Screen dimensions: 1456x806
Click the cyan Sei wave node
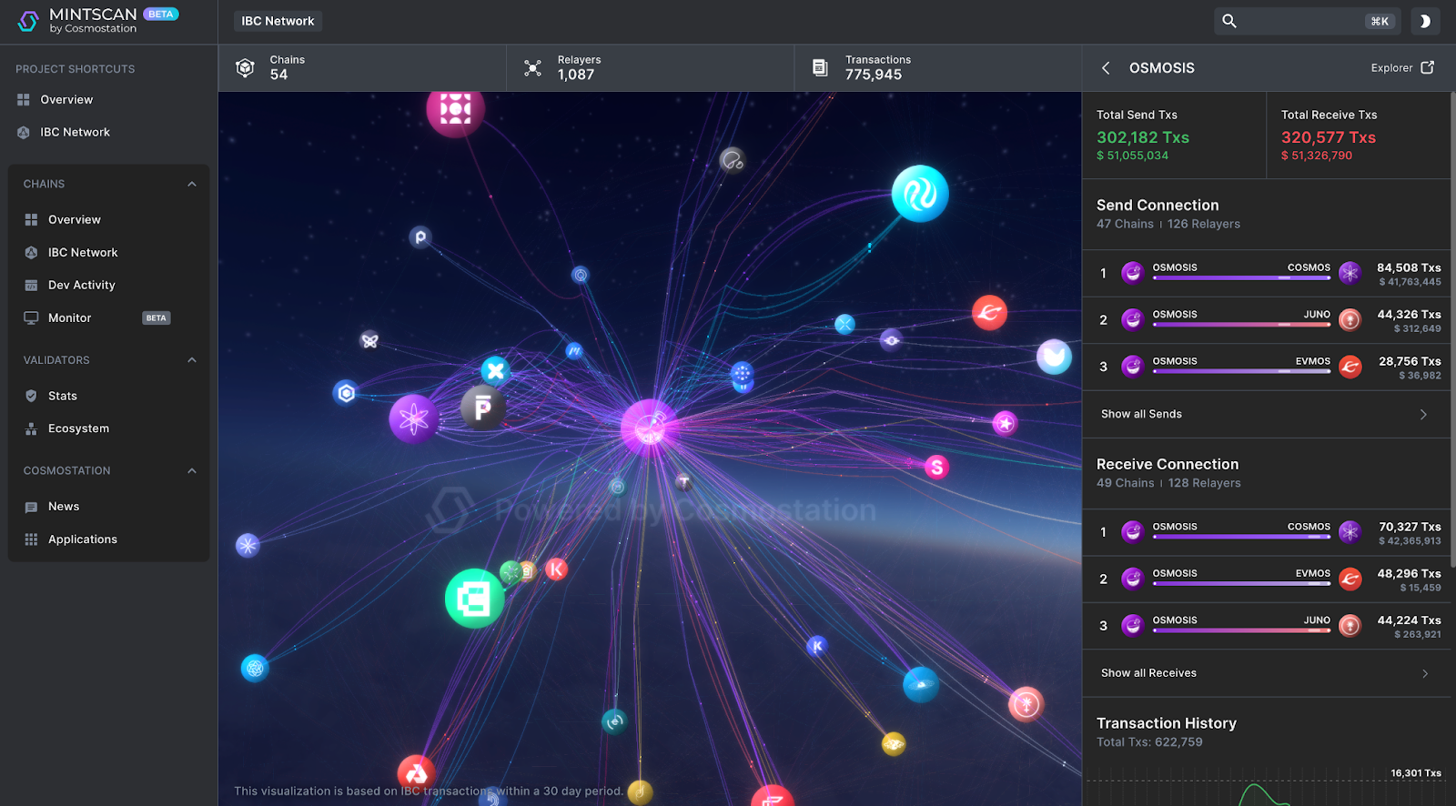(920, 194)
